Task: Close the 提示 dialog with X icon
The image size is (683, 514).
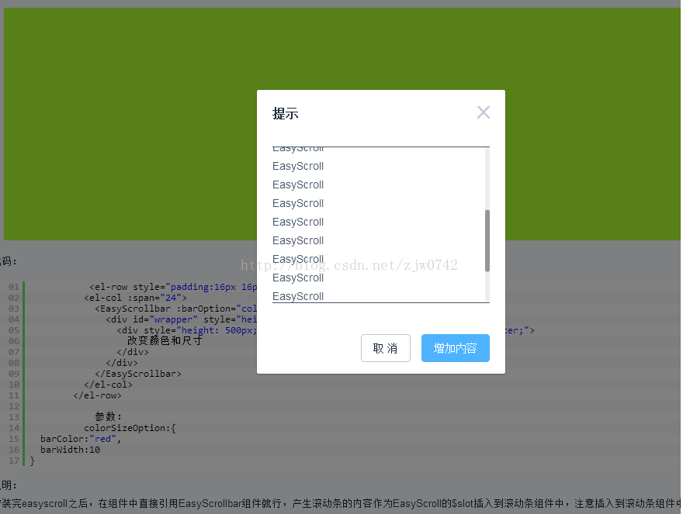Action: coord(483,112)
